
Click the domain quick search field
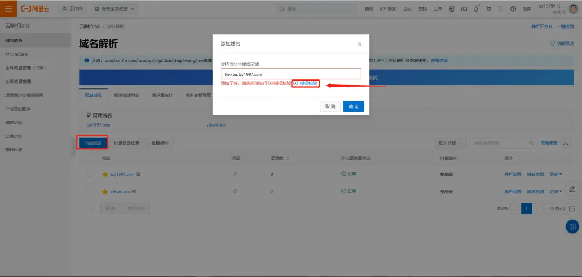[x=498, y=143]
